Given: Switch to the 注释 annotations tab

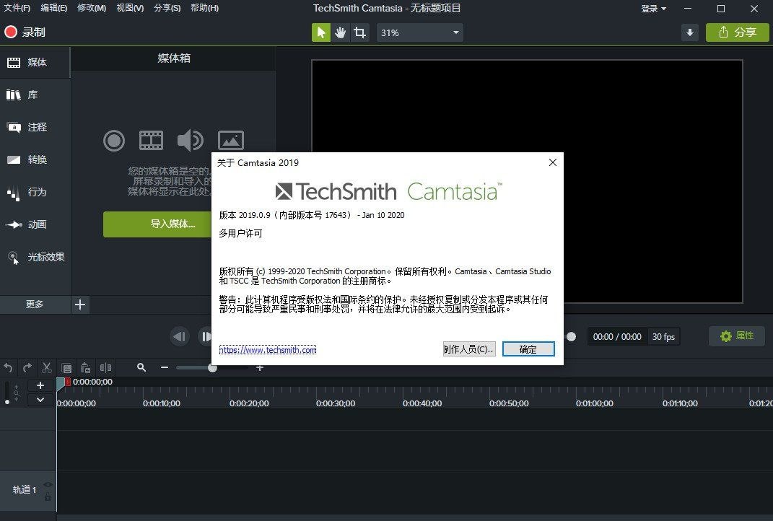Looking at the screenshot, I should (x=36, y=127).
